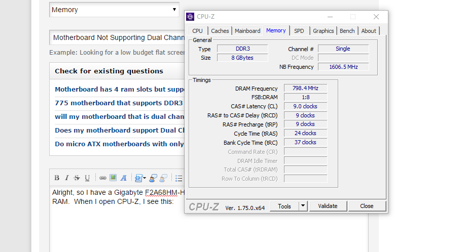Open 'will my motherboard that is dual chan' link
The height and width of the screenshot is (252, 465).
120,116
